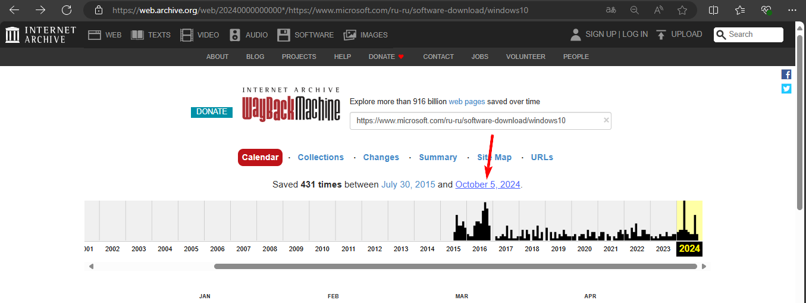Select year 2010 in the timeline

(322, 249)
